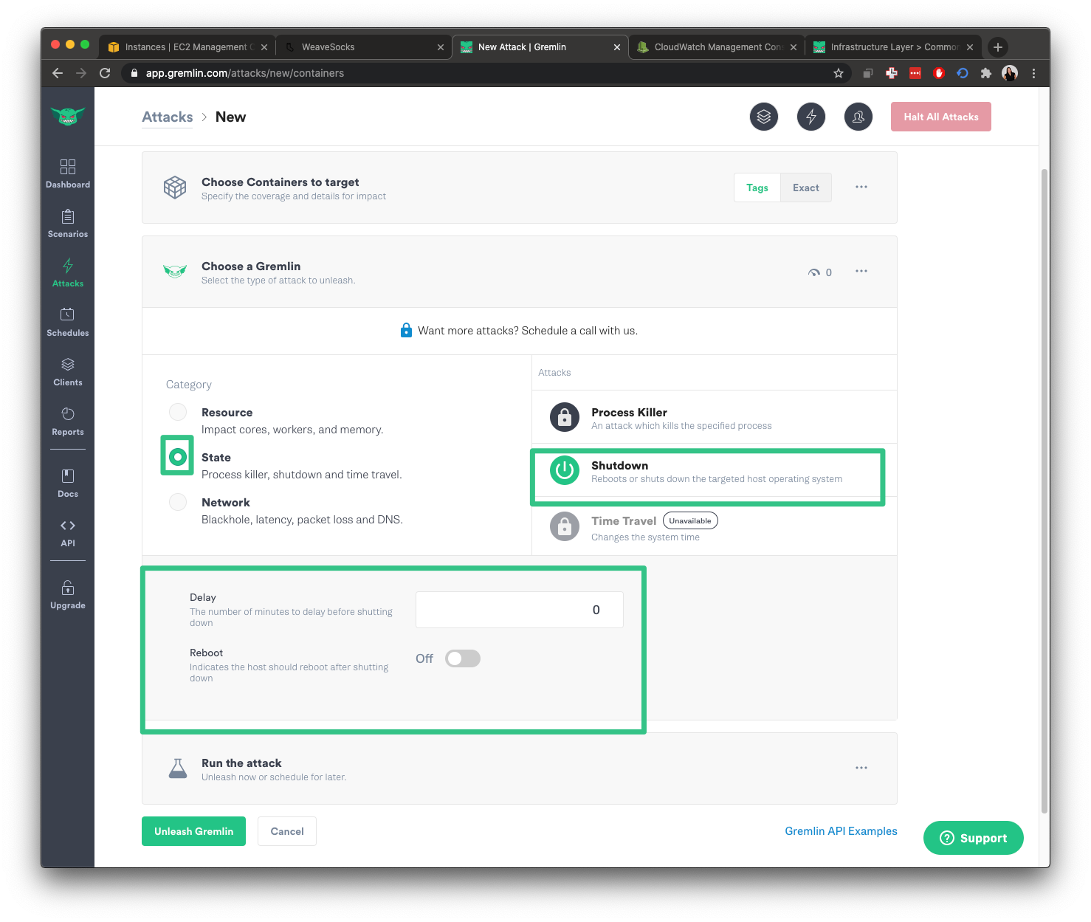Image resolution: width=1091 pixels, height=922 pixels.
Task: Open Schedules from the sidebar
Action: [x=68, y=322]
